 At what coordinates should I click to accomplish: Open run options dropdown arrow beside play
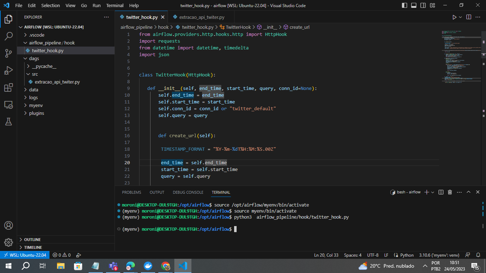pos(460,17)
